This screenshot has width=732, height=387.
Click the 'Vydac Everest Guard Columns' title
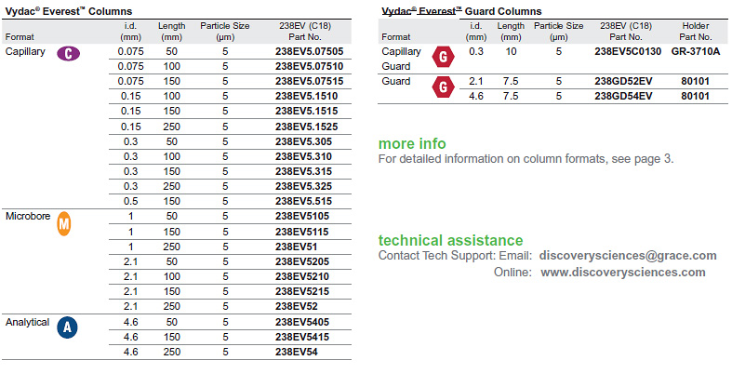[461, 11]
